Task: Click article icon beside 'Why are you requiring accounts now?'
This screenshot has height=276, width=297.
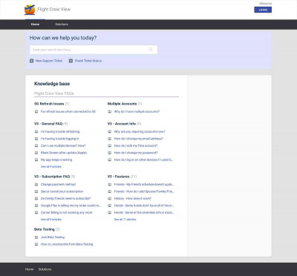Action: coord(110,131)
